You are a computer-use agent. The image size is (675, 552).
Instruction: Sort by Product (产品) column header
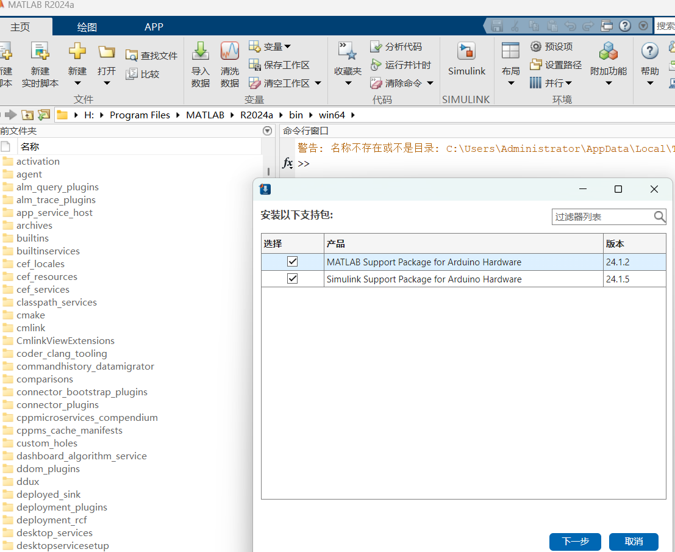[463, 244]
